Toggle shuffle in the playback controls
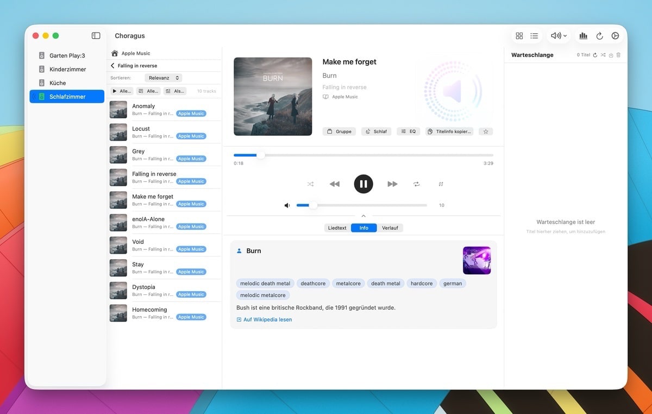This screenshot has height=414, width=652. (310, 184)
